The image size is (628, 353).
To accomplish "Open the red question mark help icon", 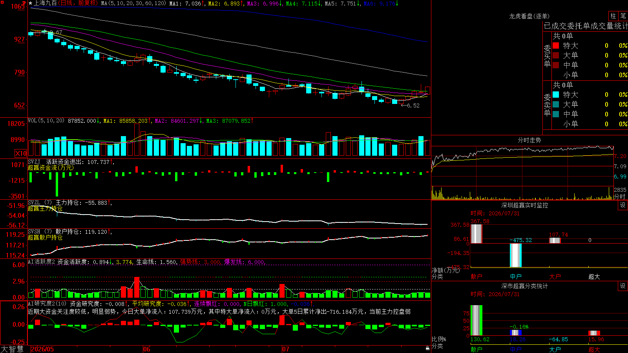I will pyautogui.click(x=24, y=3).
